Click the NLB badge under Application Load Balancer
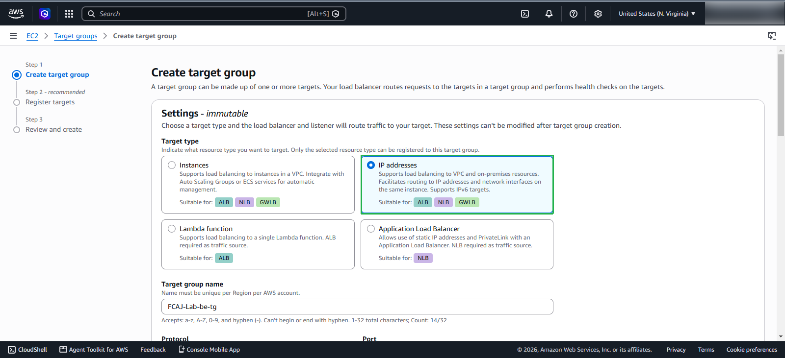 tap(423, 258)
